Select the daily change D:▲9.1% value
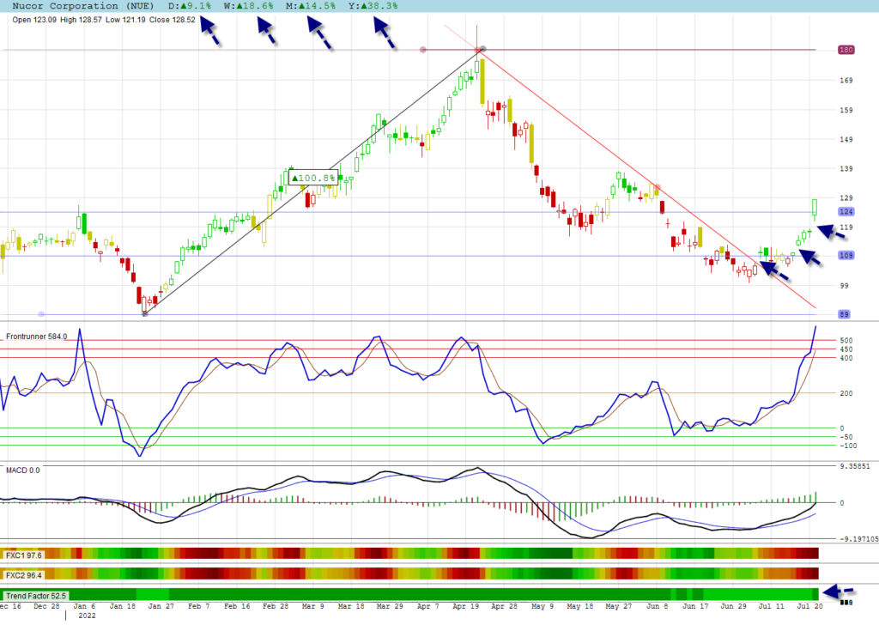Screen dimensions: 879x631 tap(190, 6)
